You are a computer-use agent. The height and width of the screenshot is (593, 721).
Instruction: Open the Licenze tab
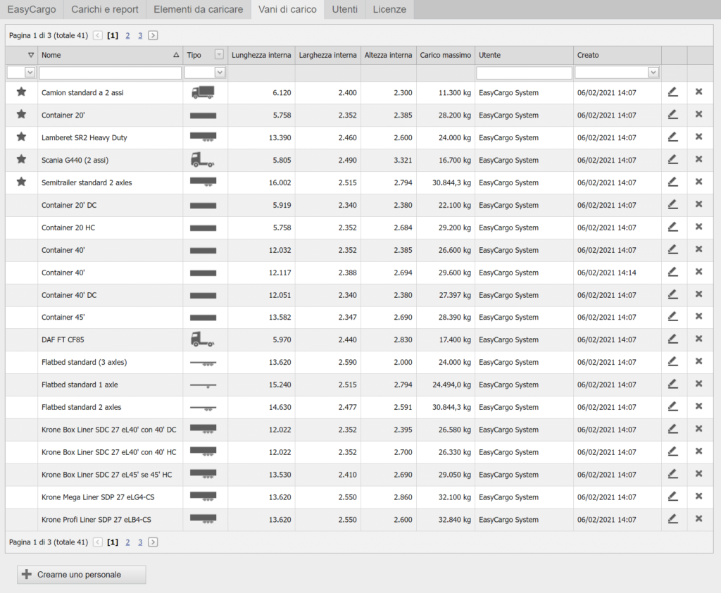[389, 9]
